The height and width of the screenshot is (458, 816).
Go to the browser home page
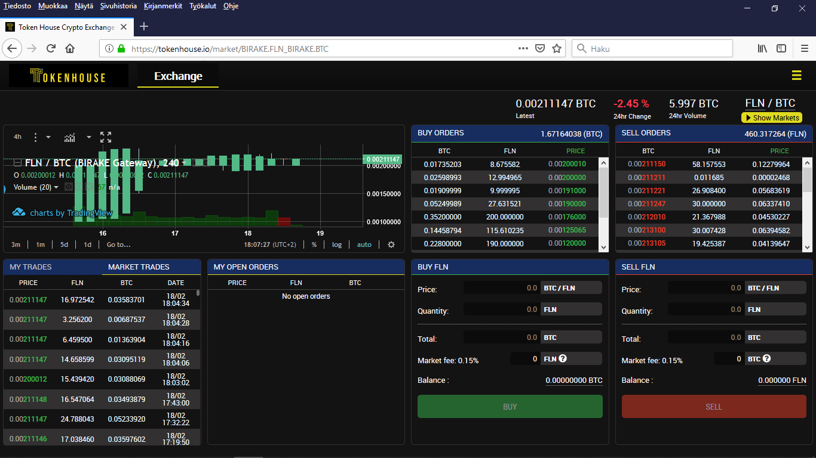(x=70, y=48)
